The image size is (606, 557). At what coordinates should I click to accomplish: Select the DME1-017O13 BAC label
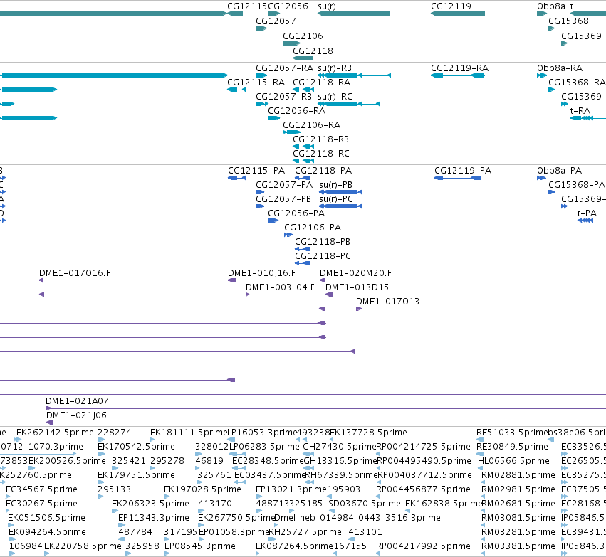pos(387,302)
